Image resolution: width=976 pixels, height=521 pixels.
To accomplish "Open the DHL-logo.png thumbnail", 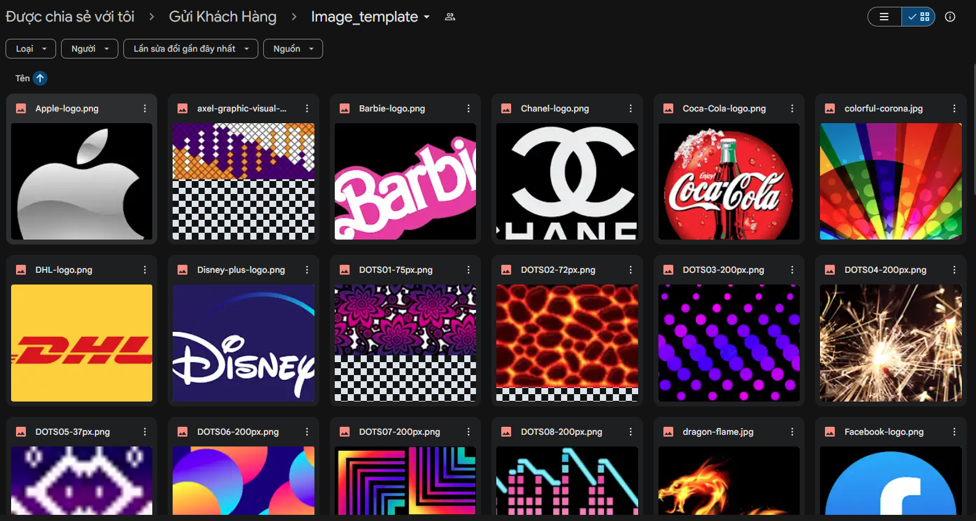I will coord(81,342).
